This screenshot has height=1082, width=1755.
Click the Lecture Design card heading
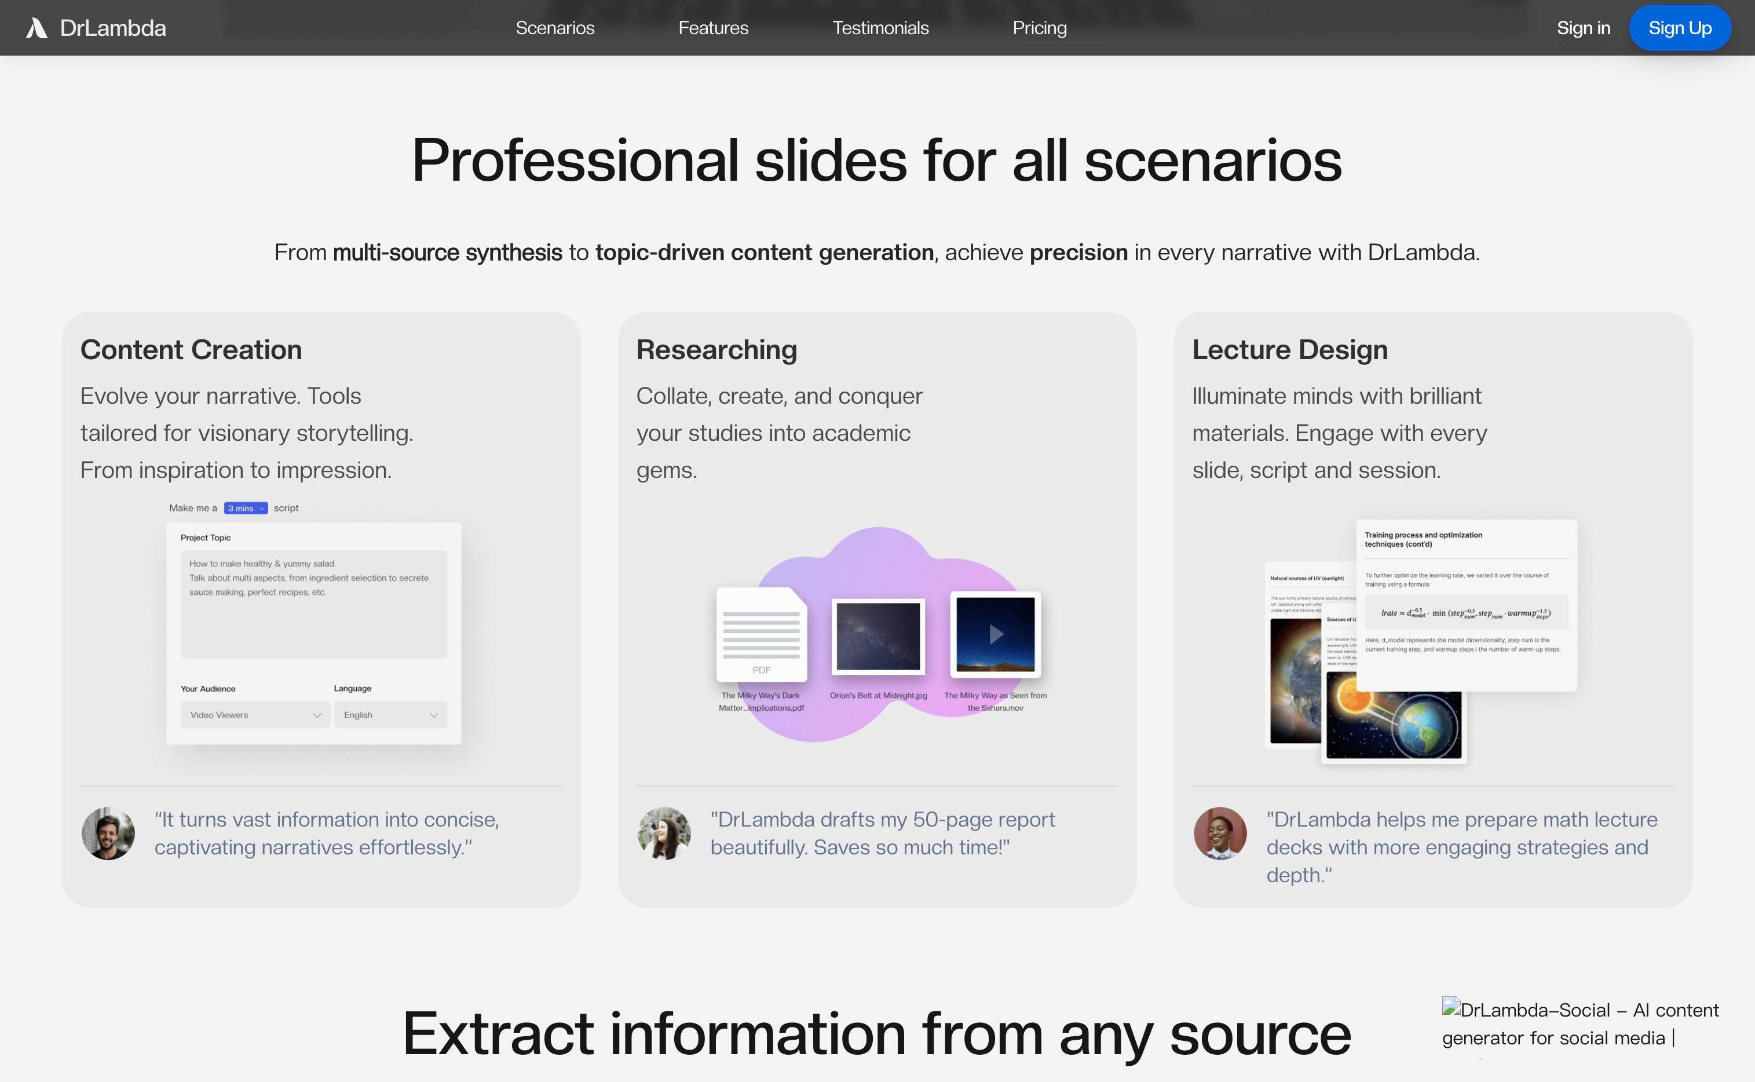click(x=1289, y=350)
